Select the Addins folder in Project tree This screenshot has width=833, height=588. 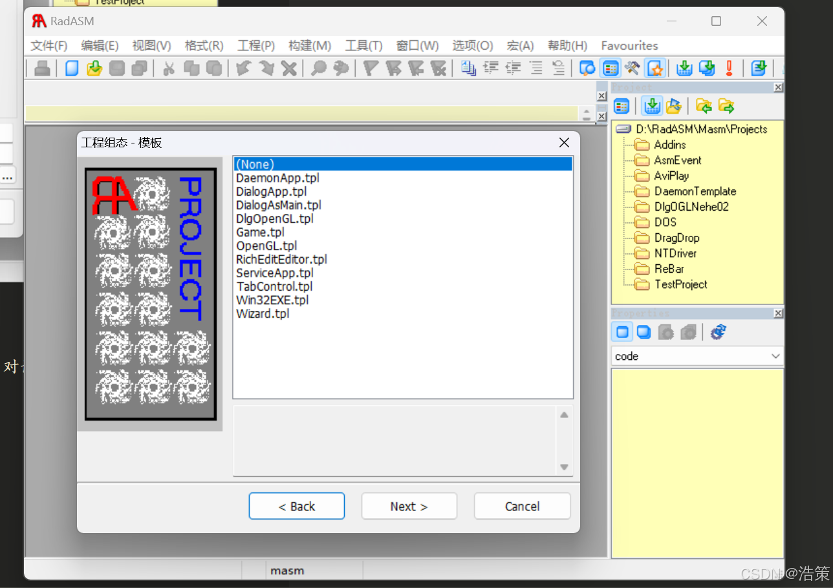point(669,145)
